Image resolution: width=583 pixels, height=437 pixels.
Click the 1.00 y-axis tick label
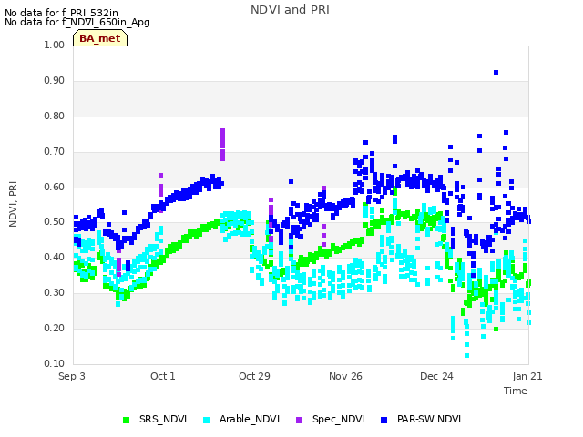coord(55,45)
